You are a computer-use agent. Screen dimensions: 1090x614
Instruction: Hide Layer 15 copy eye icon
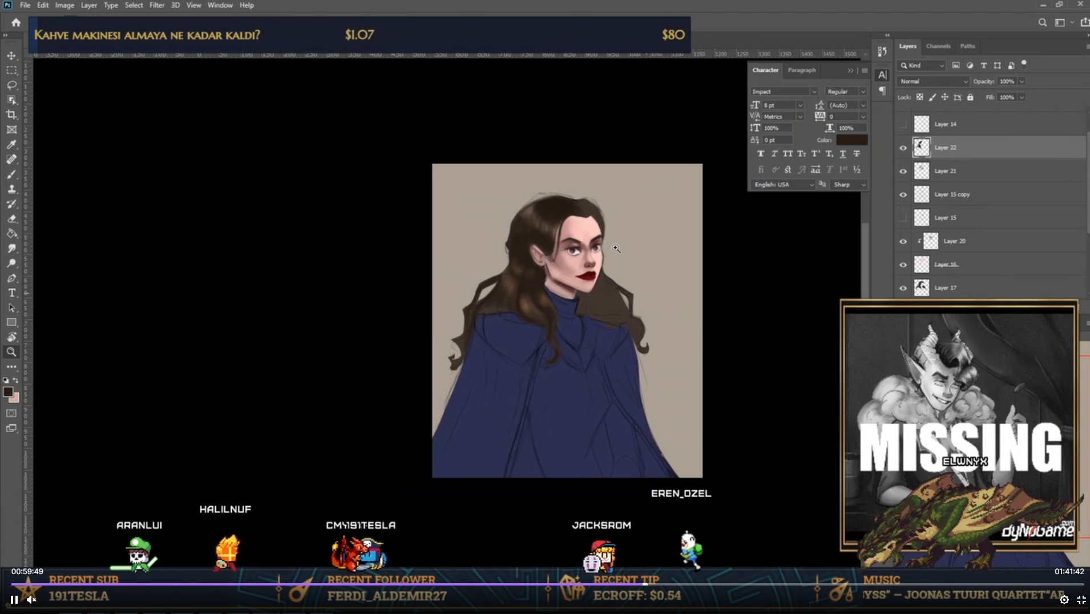click(x=903, y=194)
